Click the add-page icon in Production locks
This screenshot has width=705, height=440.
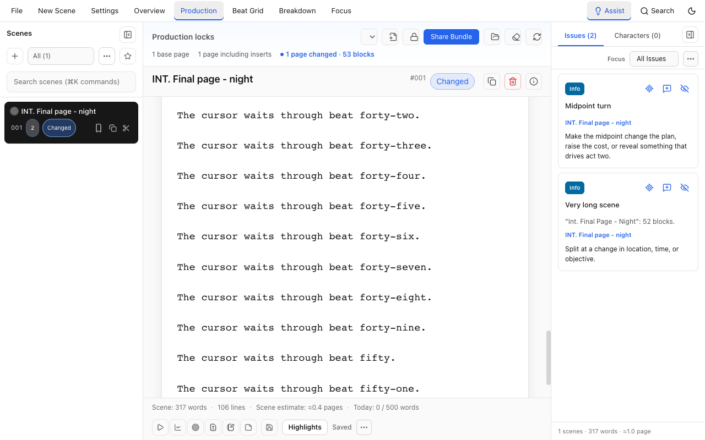pyautogui.click(x=390, y=37)
